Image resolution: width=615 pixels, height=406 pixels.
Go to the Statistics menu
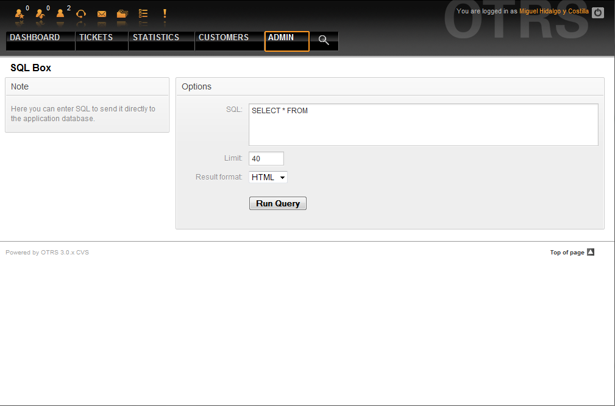tap(156, 38)
